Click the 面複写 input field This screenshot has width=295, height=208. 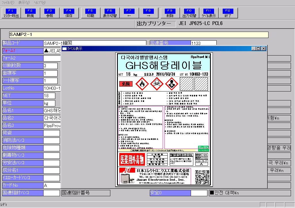pyautogui.click(x=50, y=73)
